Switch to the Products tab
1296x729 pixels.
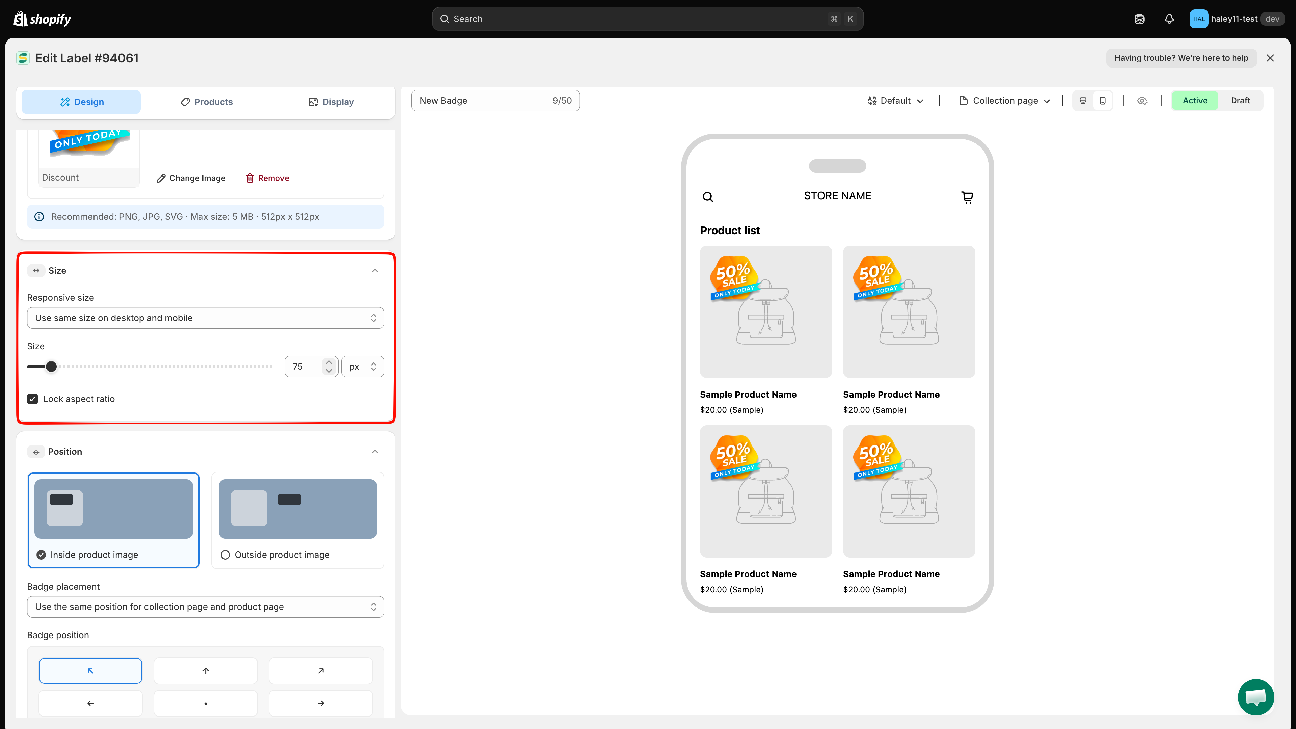point(206,102)
